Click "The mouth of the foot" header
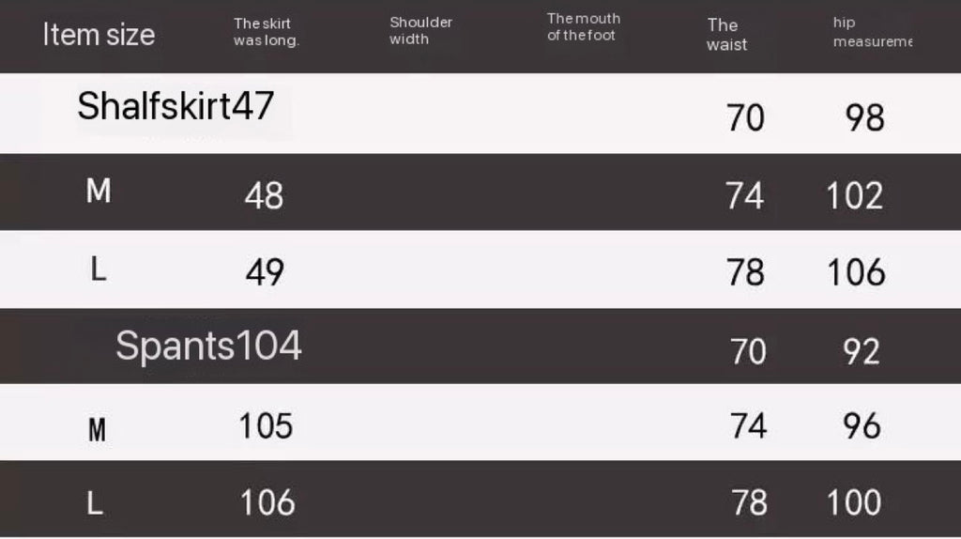Viewport: 961px width, 539px height. [x=583, y=27]
